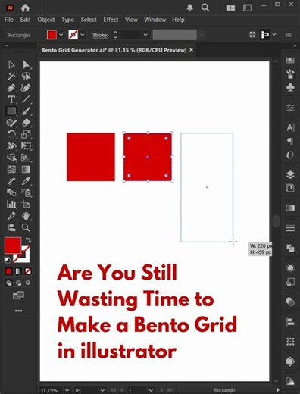Select the Shape Builder tool
Viewport: 300px width, 394px height.
tap(11, 158)
